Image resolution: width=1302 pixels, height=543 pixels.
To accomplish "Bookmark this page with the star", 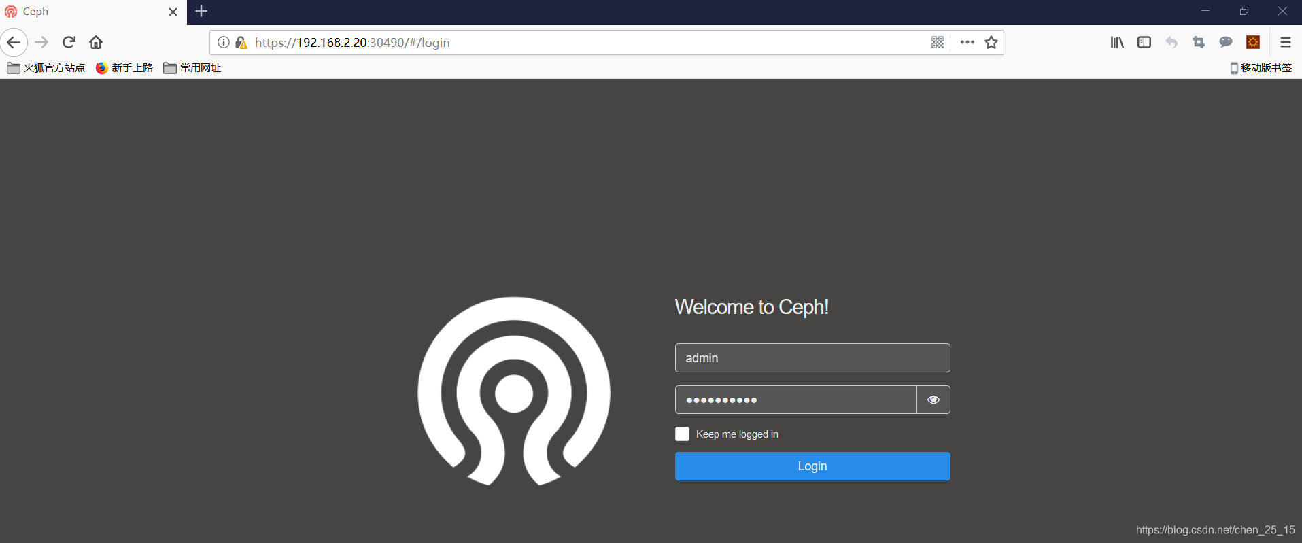I will (x=991, y=42).
